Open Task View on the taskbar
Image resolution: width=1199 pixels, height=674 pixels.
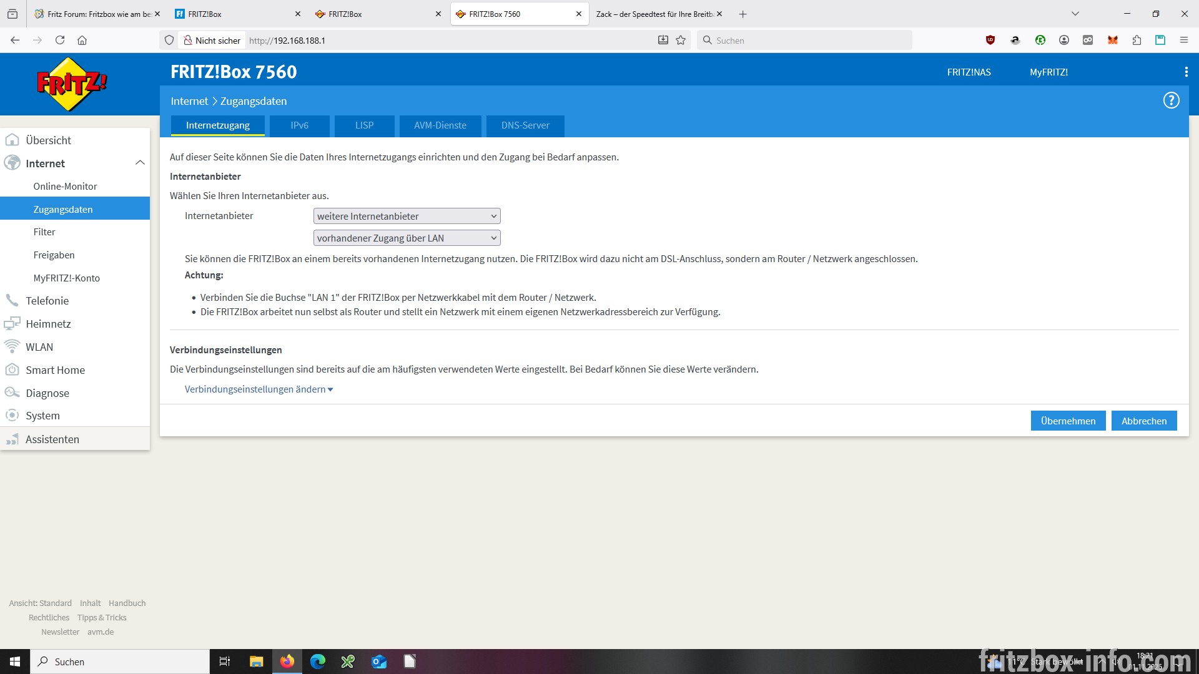225,662
